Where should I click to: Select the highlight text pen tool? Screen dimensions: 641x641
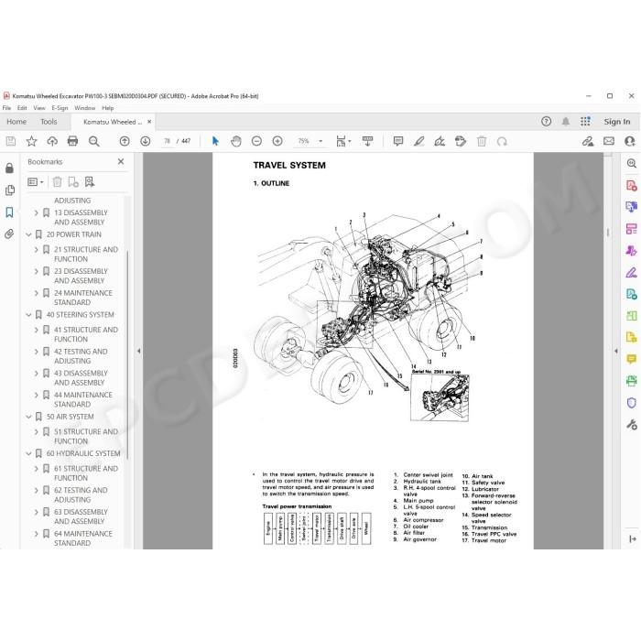[x=419, y=141]
